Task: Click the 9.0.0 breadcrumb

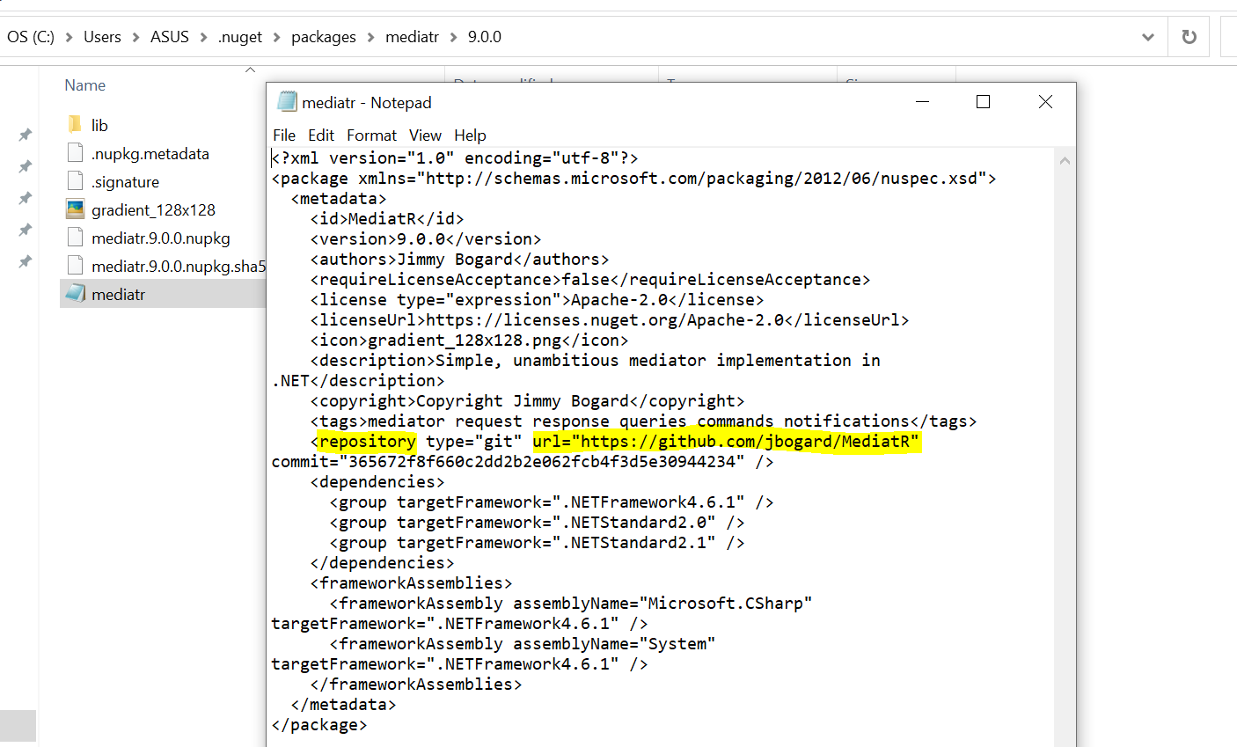Action: click(485, 37)
